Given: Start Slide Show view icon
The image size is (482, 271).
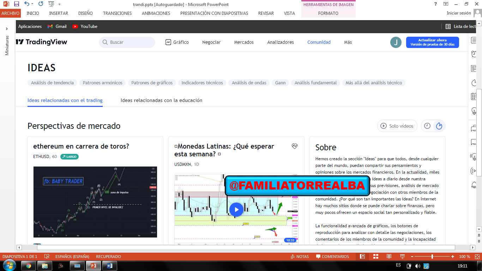Looking at the screenshot, I should pyautogui.click(x=402, y=257).
